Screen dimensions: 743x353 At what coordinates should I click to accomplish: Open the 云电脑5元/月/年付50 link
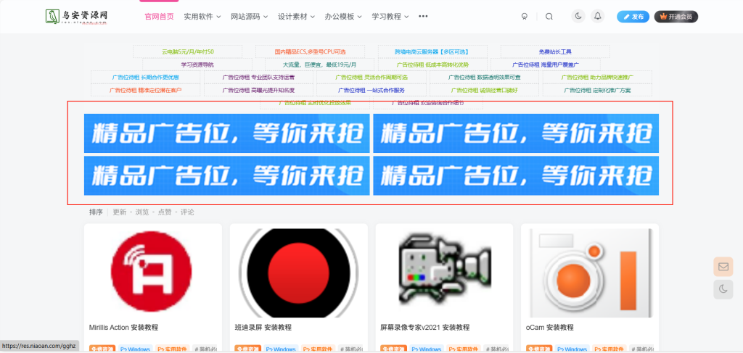(x=188, y=51)
